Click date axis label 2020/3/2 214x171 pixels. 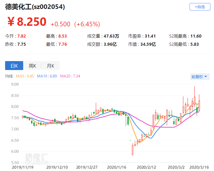tap(176, 167)
